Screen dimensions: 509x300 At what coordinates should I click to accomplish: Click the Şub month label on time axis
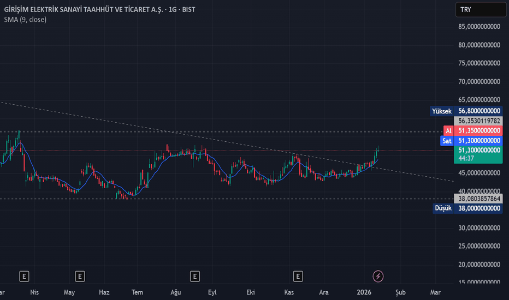tap(400, 292)
